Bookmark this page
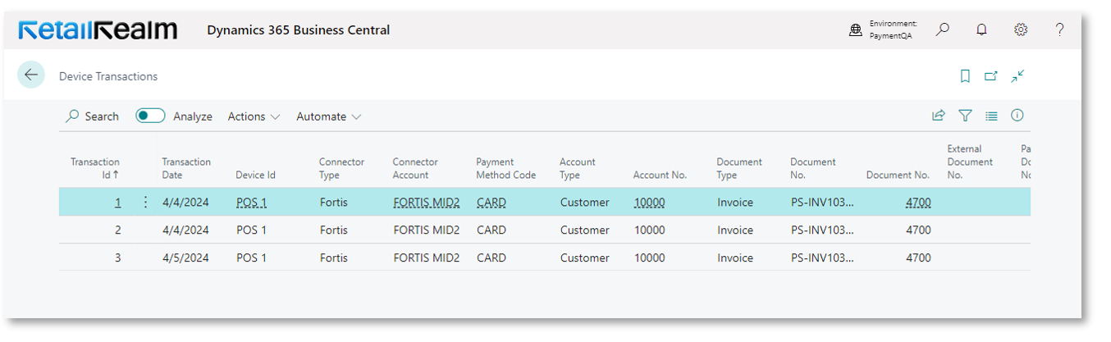Viewport: 1111px width, 342px height. click(x=965, y=76)
